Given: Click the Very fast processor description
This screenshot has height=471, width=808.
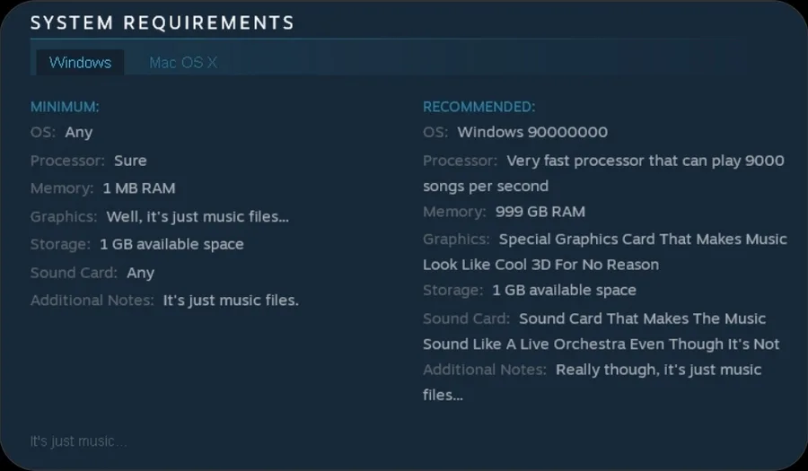Looking at the screenshot, I should click(603, 173).
